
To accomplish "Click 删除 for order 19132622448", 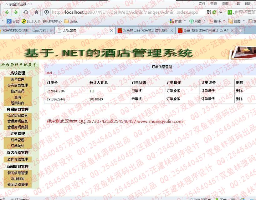I will click(x=239, y=99).
